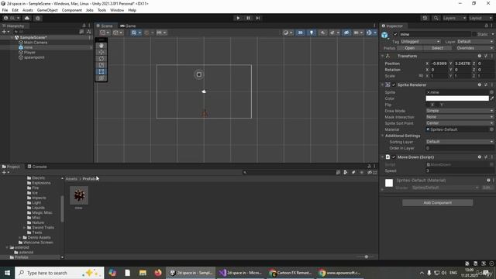Select the mine prefab thumbnail
This screenshot has height=279, width=496.
coord(79,195)
